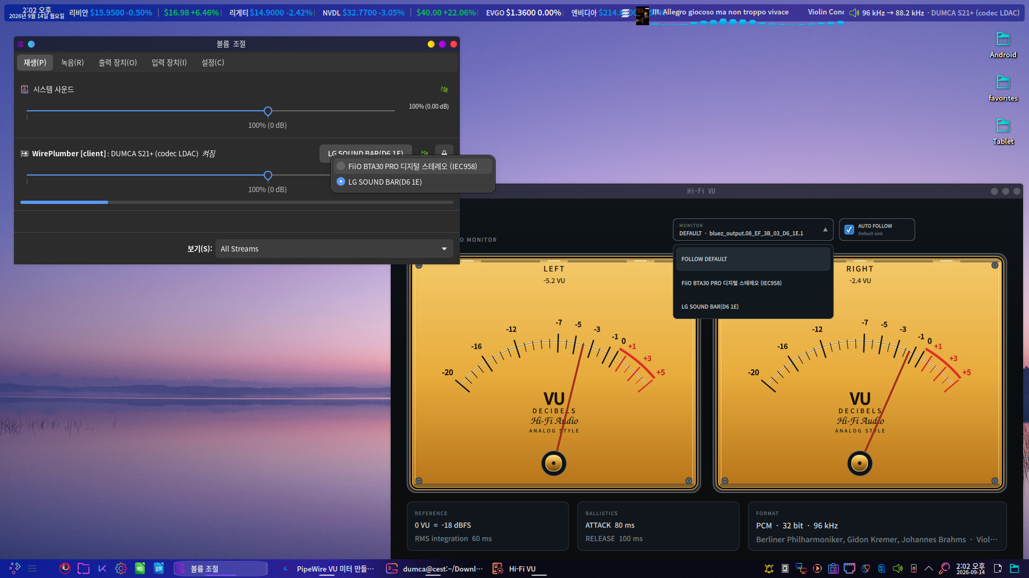Open the notifications bell tray icon
This screenshot has width=1029, height=578.
tap(769, 568)
